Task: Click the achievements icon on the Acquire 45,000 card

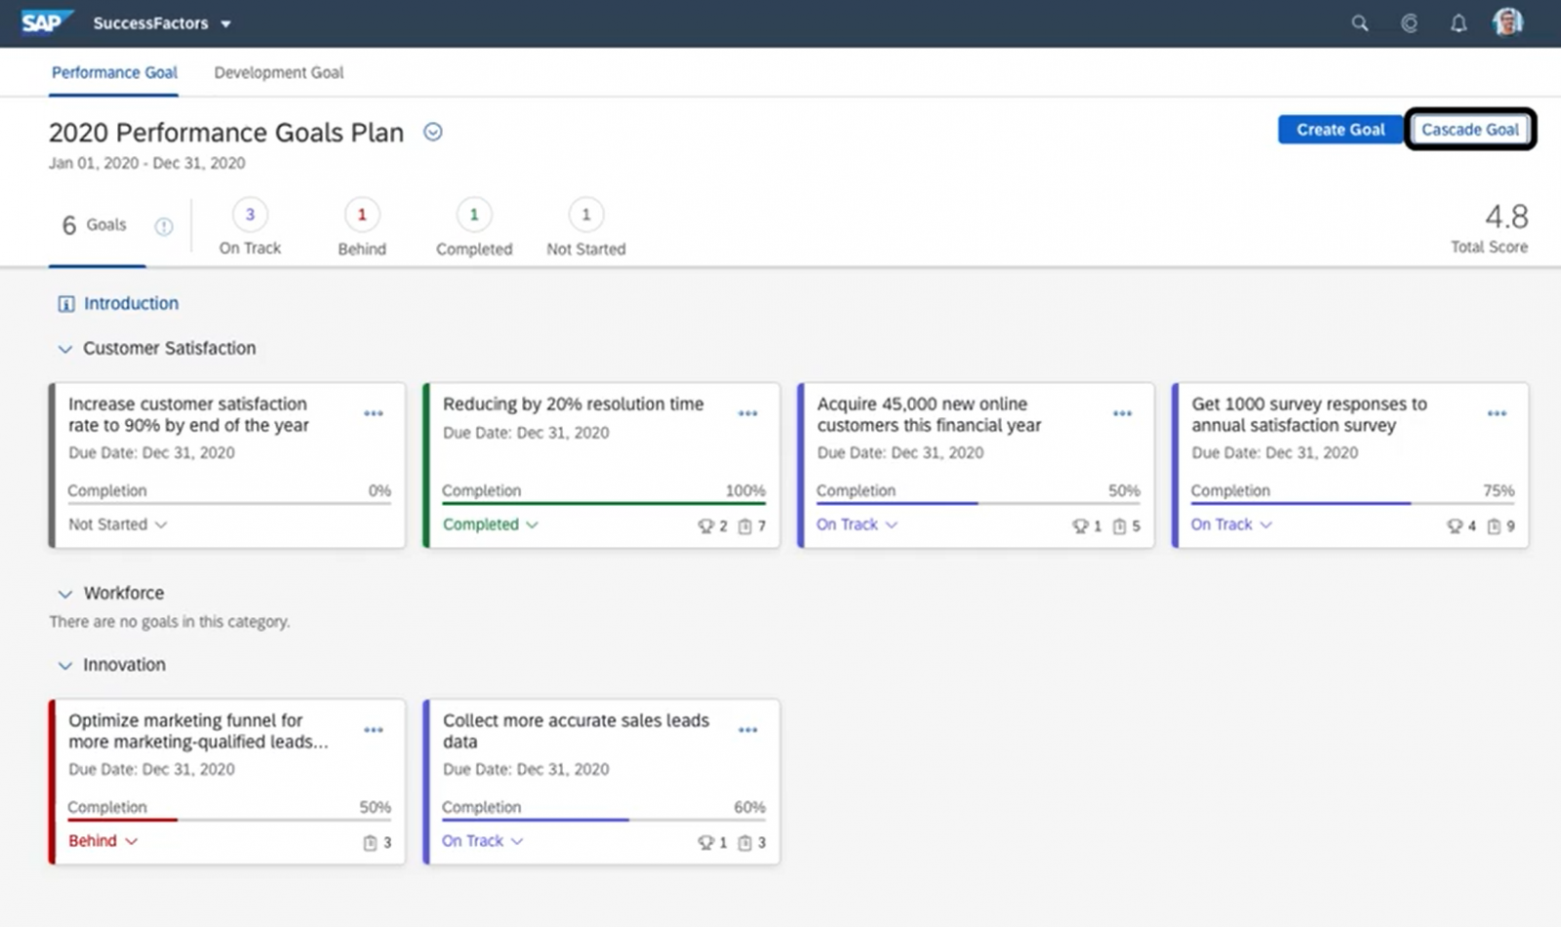Action: pos(1081,526)
